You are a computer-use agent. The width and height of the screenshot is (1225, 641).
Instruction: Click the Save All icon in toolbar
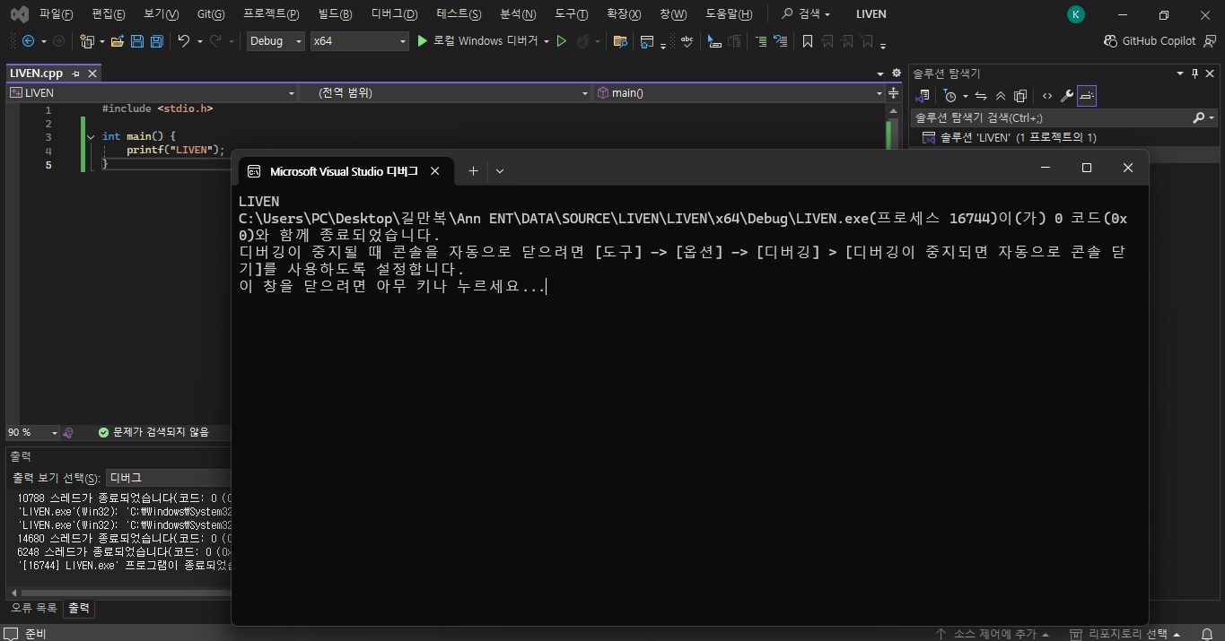(x=156, y=41)
